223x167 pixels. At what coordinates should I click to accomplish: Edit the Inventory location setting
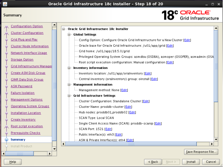point(148,74)
